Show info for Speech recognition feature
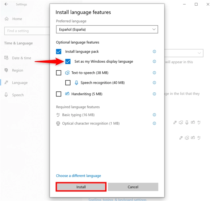 point(154,83)
